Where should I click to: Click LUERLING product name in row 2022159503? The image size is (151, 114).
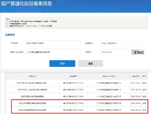tap(32, 110)
